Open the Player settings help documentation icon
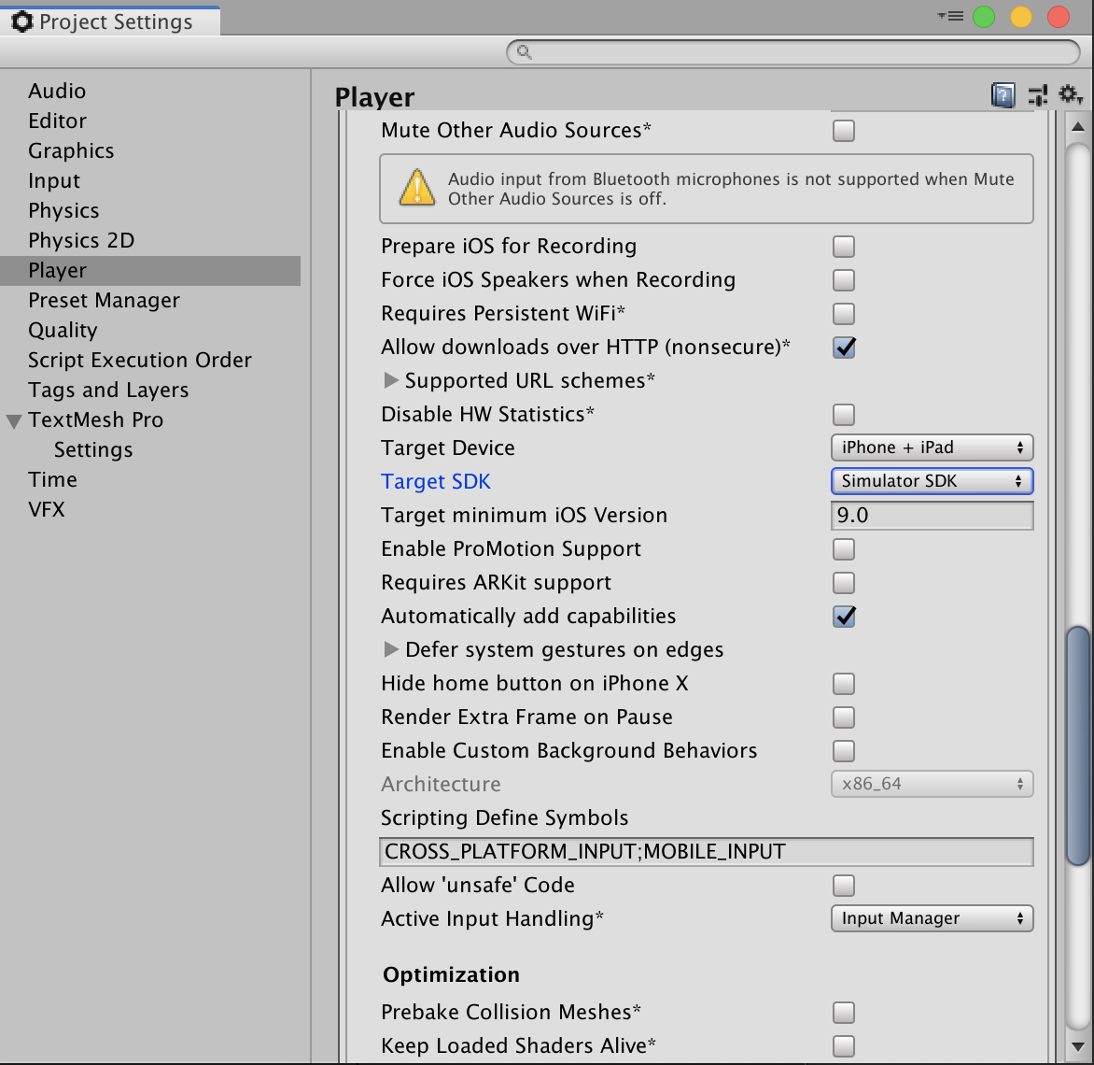The image size is (1094, 1065). coord(1003,94)
